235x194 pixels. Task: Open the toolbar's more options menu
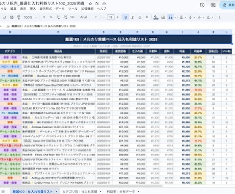point(219,17)
